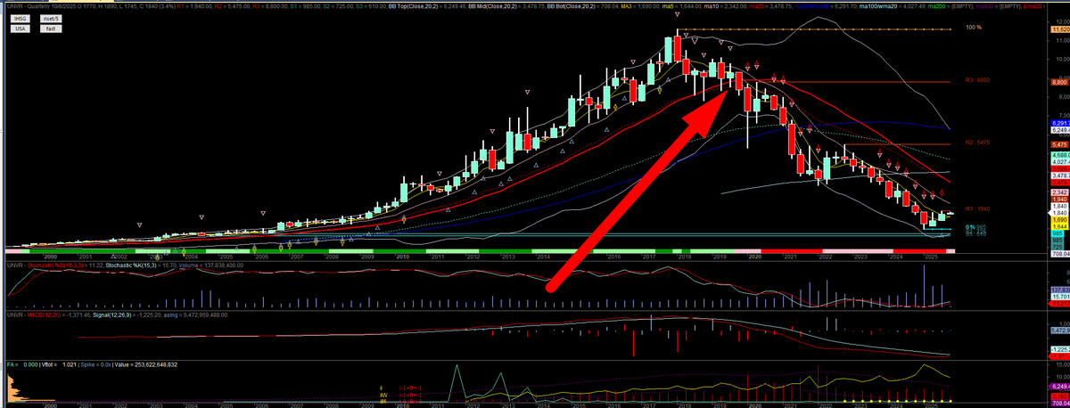Image resolution: width=1070 pixels, height=408 pixels.
Task: Activate the fast button
Action: pos(50,29)
